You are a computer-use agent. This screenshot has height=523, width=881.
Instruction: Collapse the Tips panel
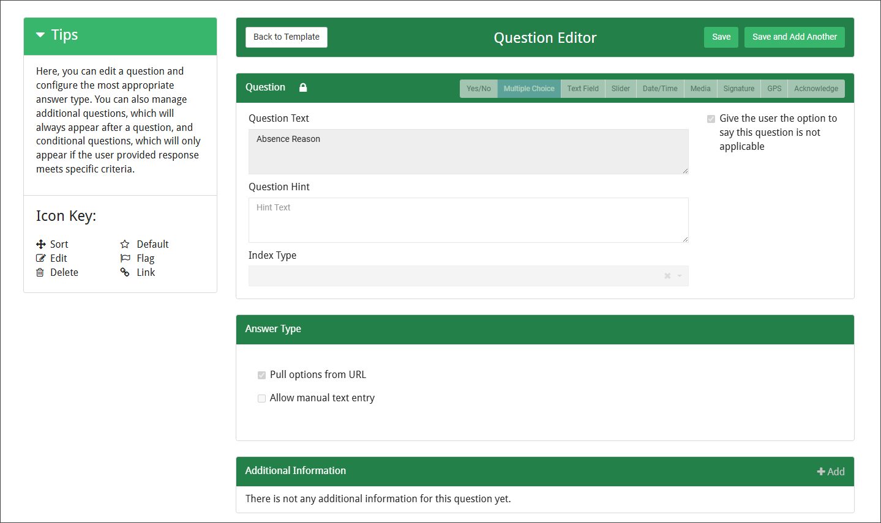pyautogui.click(x=40, y=35)
